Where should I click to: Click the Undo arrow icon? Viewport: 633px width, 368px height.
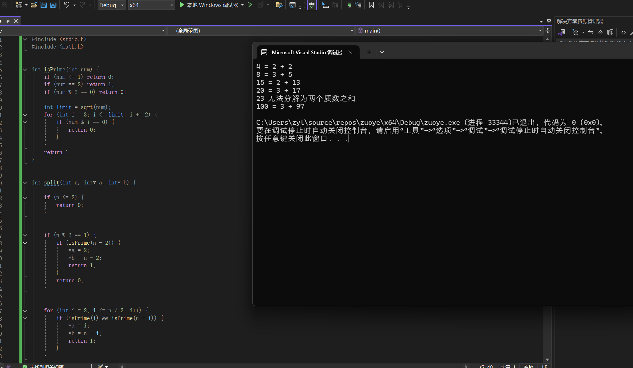click(x=66, y=5)
